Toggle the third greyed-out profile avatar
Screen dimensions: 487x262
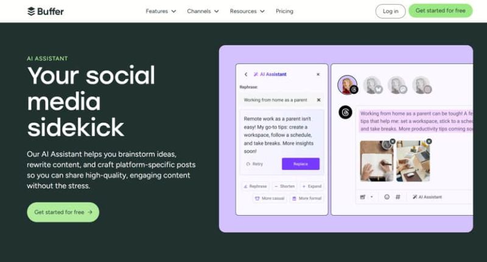pos(397,85)
